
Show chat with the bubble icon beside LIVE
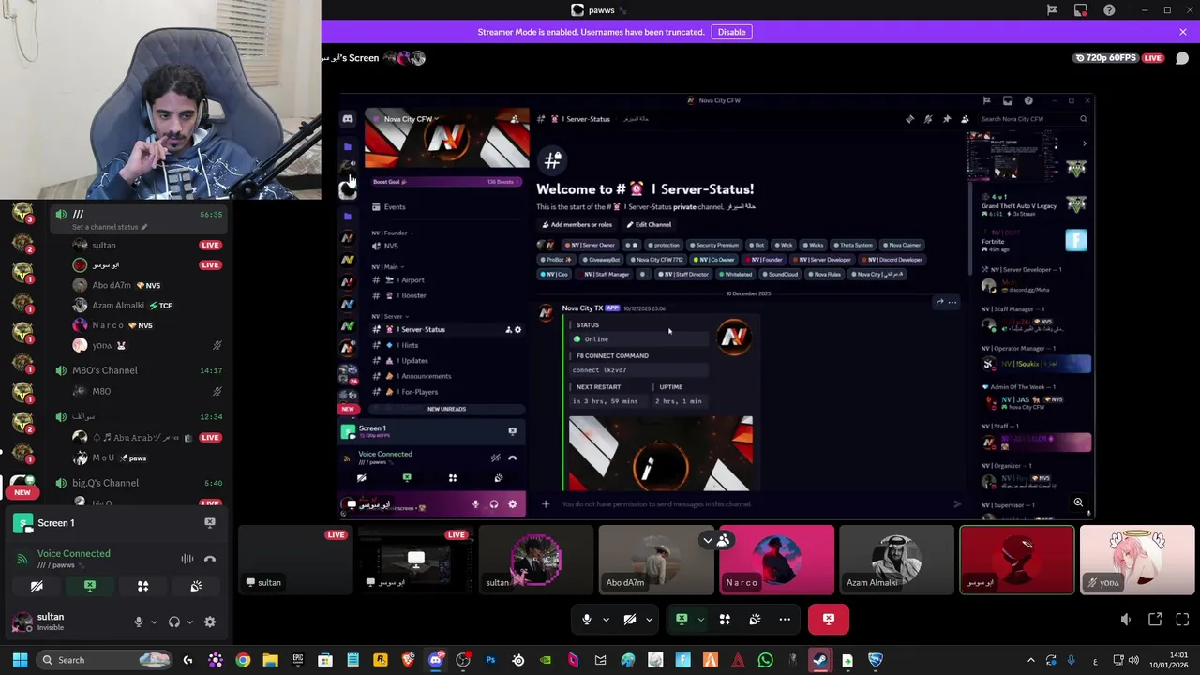click(1182, 58)
